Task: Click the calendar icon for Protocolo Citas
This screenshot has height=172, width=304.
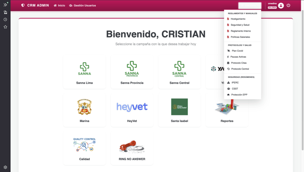Action: (228, 63)
